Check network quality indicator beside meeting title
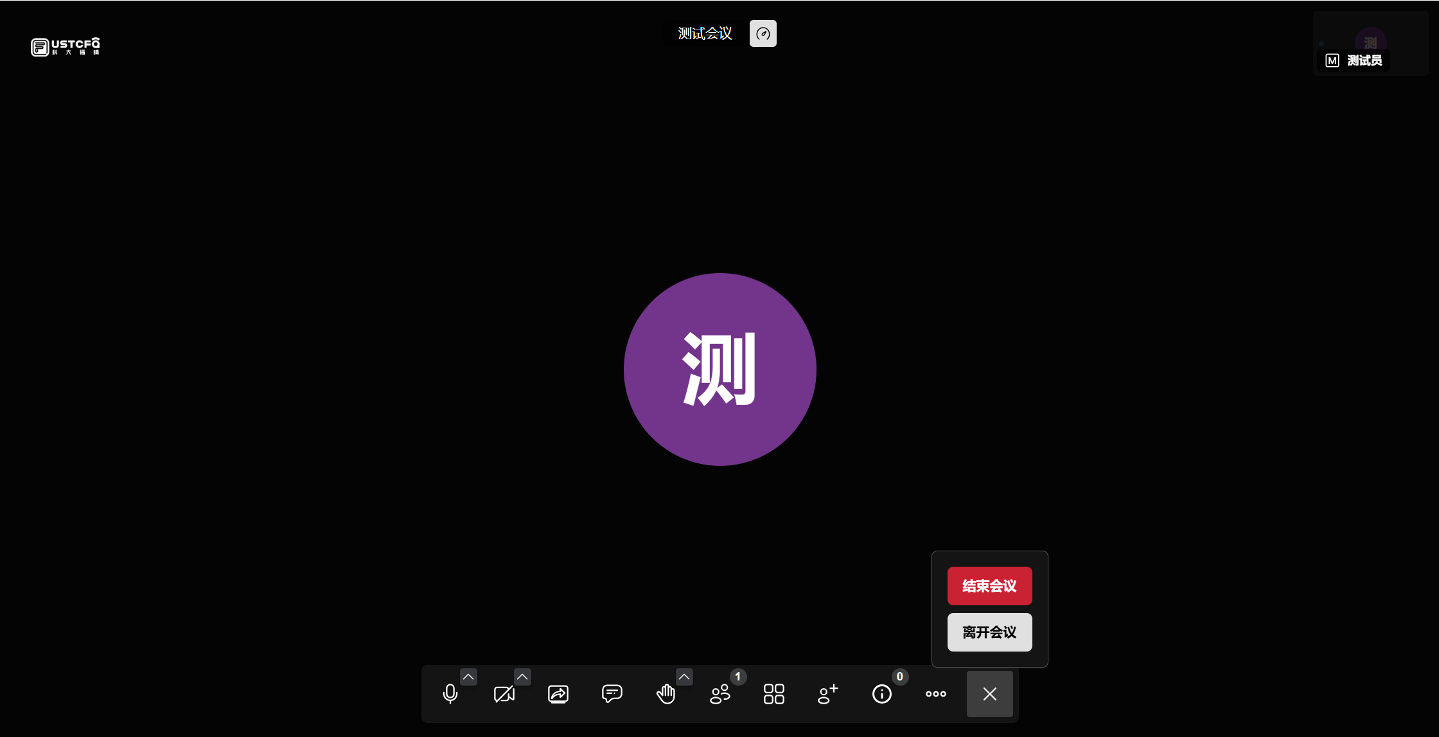 (x=763, y=33)
